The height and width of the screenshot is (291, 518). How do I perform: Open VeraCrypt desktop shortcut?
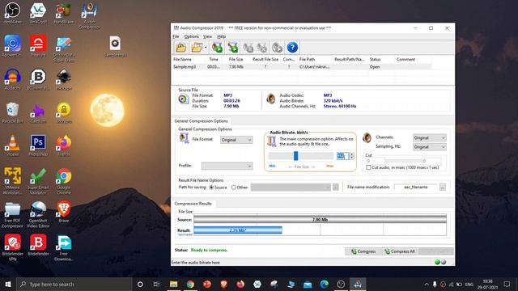(38, 13)
